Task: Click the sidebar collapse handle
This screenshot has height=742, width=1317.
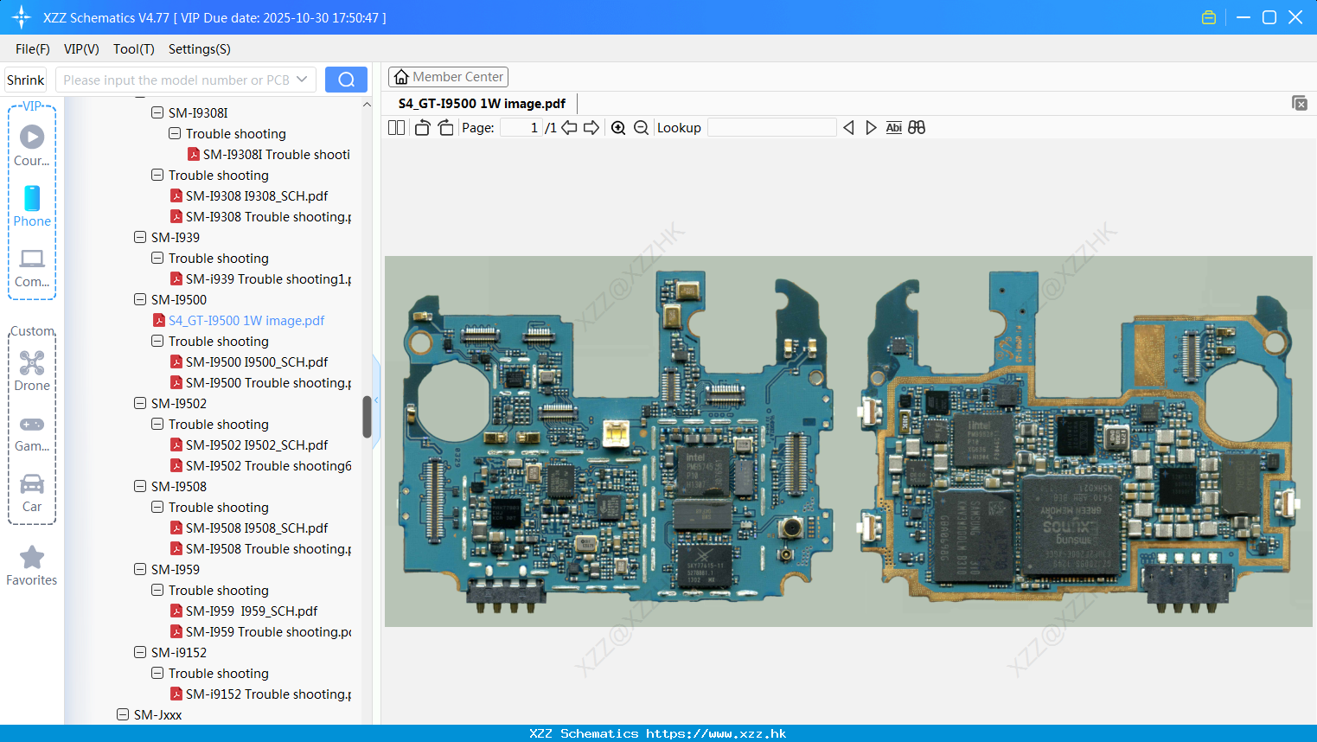Action: [x=376, y=401]
